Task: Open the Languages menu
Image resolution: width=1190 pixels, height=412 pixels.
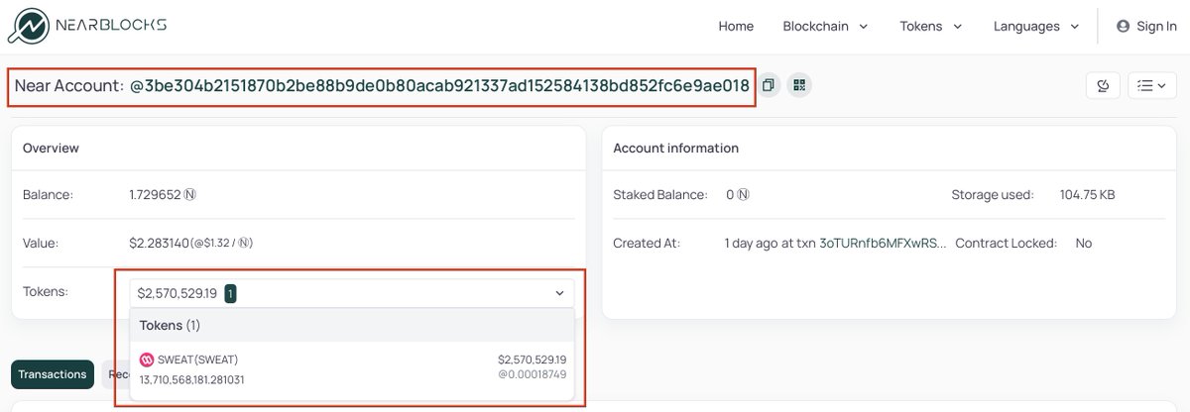Action: click(1035, 27)
